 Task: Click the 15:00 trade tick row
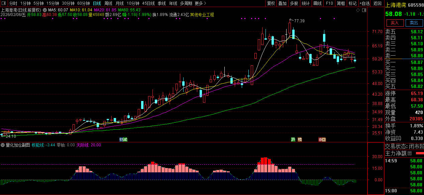click(x=404, y=191)
